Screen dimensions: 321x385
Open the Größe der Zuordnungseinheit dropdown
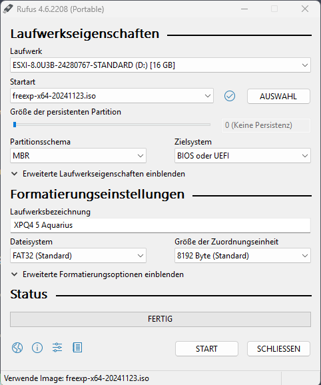[242, 256]
